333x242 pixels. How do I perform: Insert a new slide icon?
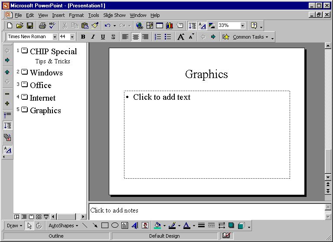coord(180,26)
